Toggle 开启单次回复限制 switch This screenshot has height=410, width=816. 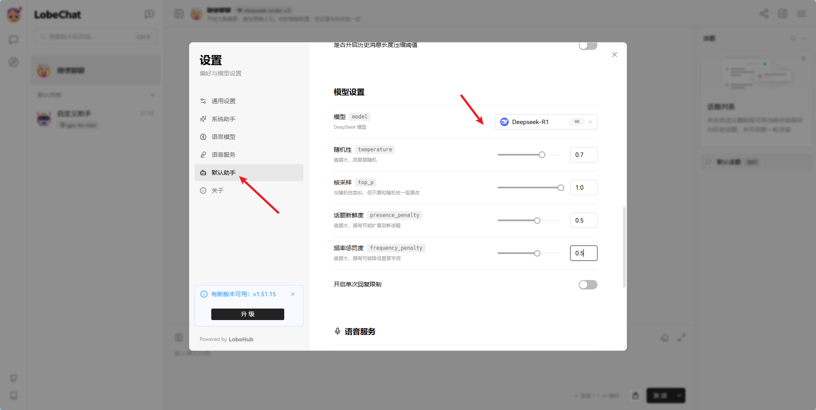pos(588,285)
